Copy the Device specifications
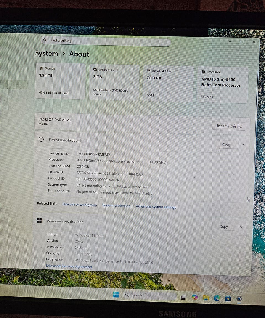This screenshot has width=265, height=318. click(226, 144)
